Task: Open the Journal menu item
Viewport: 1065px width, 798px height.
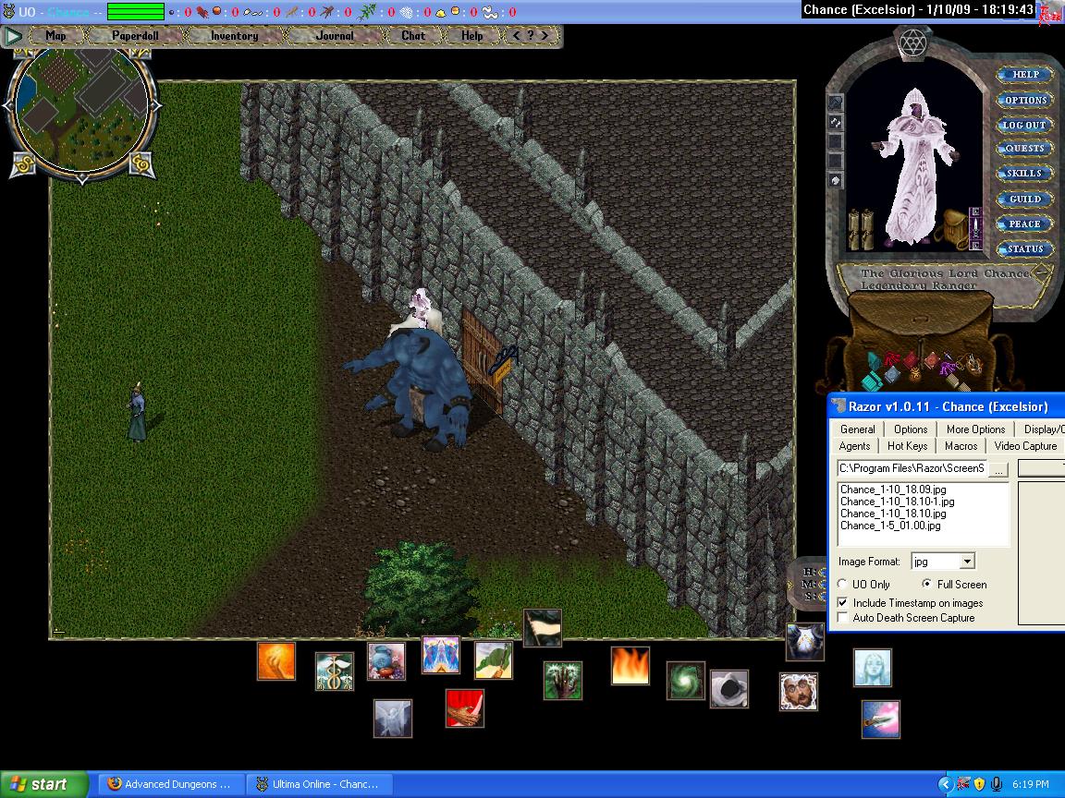Action: click(x=334, y=35)
